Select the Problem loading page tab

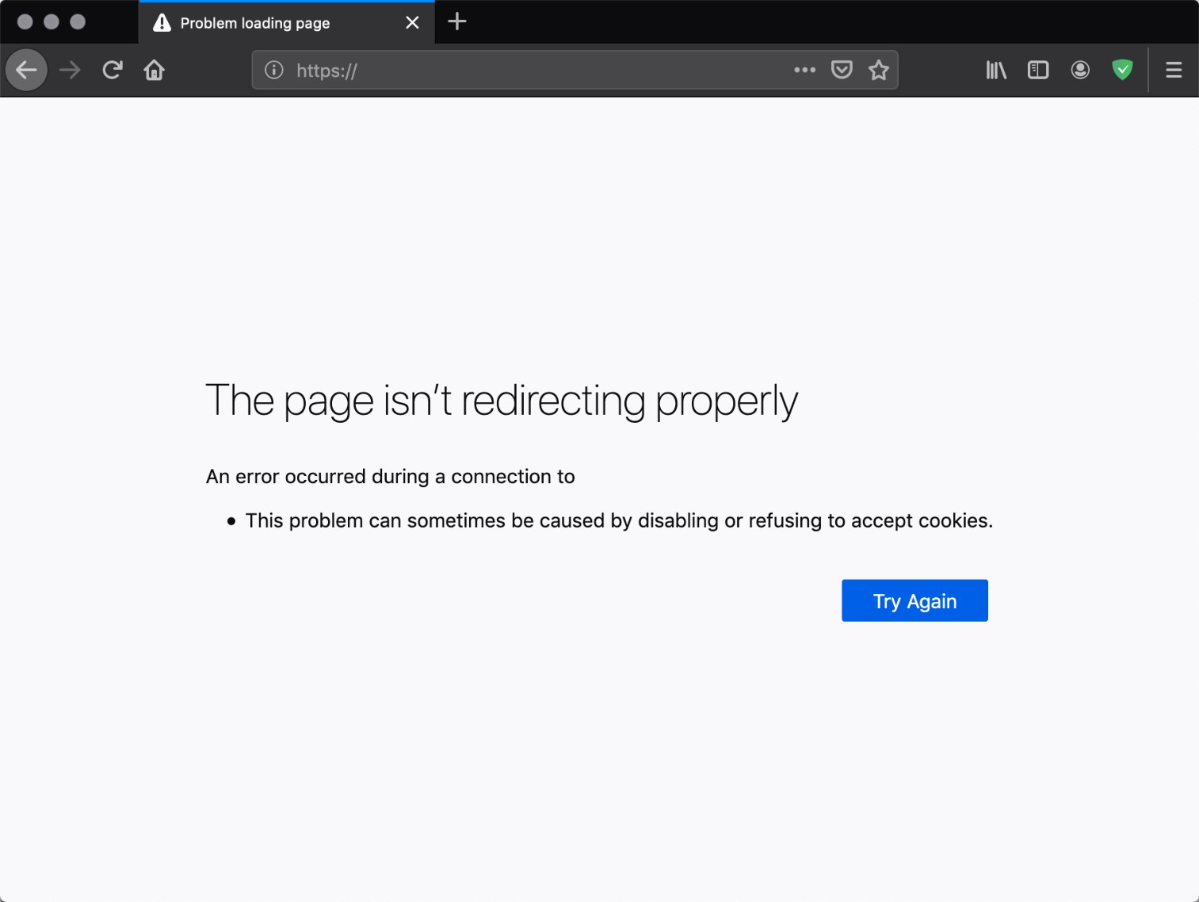click(x=287, y=23)
